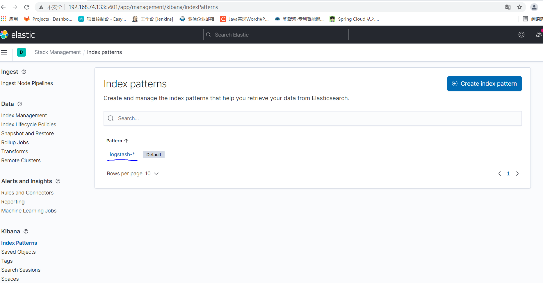Viewport: 543px width, 283px height.
Task: Click the Kibana section help icon
Action: click(x=26, y=231)
